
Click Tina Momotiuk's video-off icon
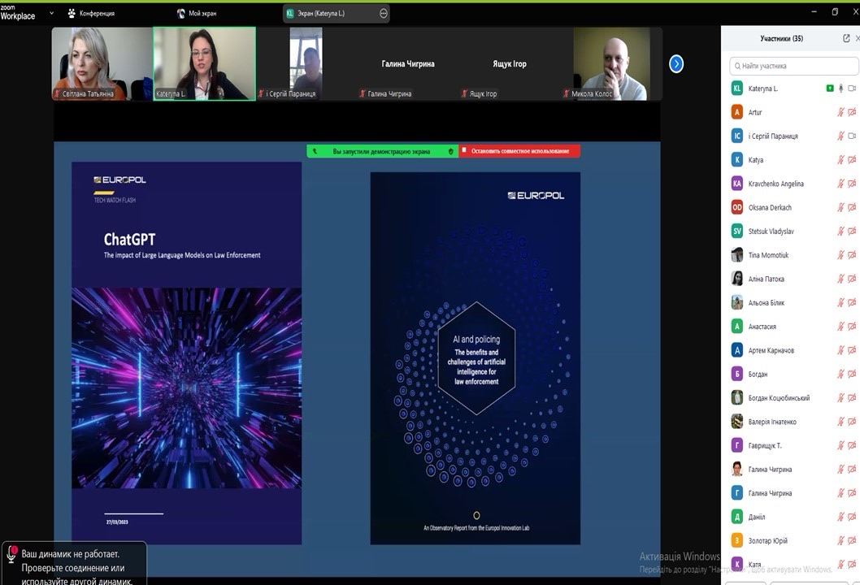852,255
